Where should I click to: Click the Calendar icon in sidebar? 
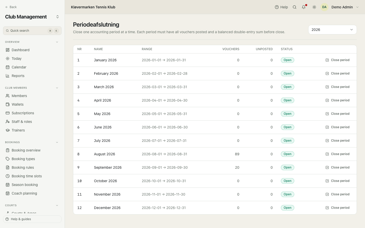[8, 67]
